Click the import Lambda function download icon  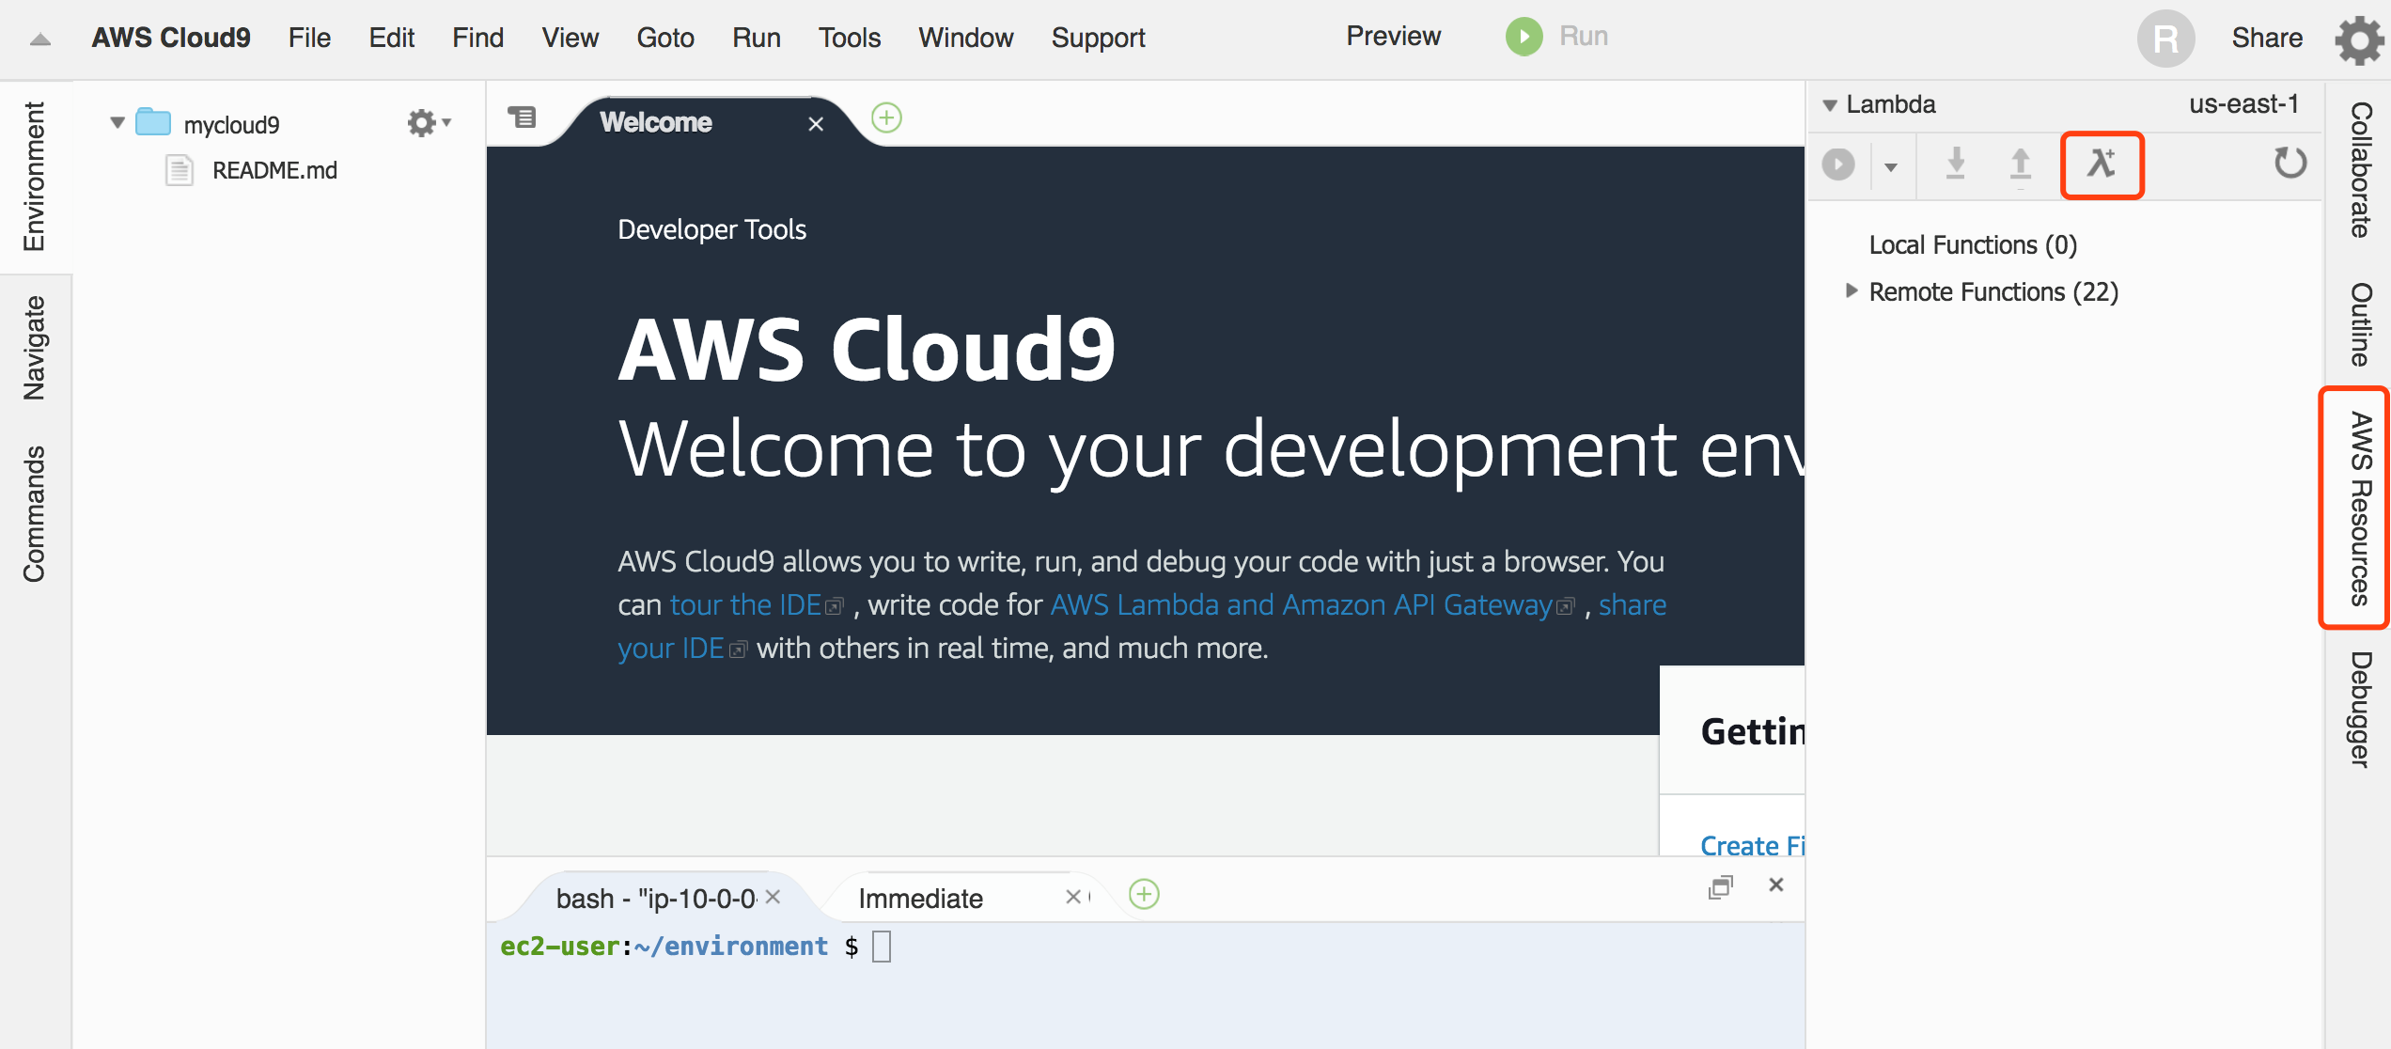1956,164
